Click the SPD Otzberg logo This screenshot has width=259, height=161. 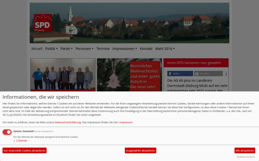coord(43,23)
